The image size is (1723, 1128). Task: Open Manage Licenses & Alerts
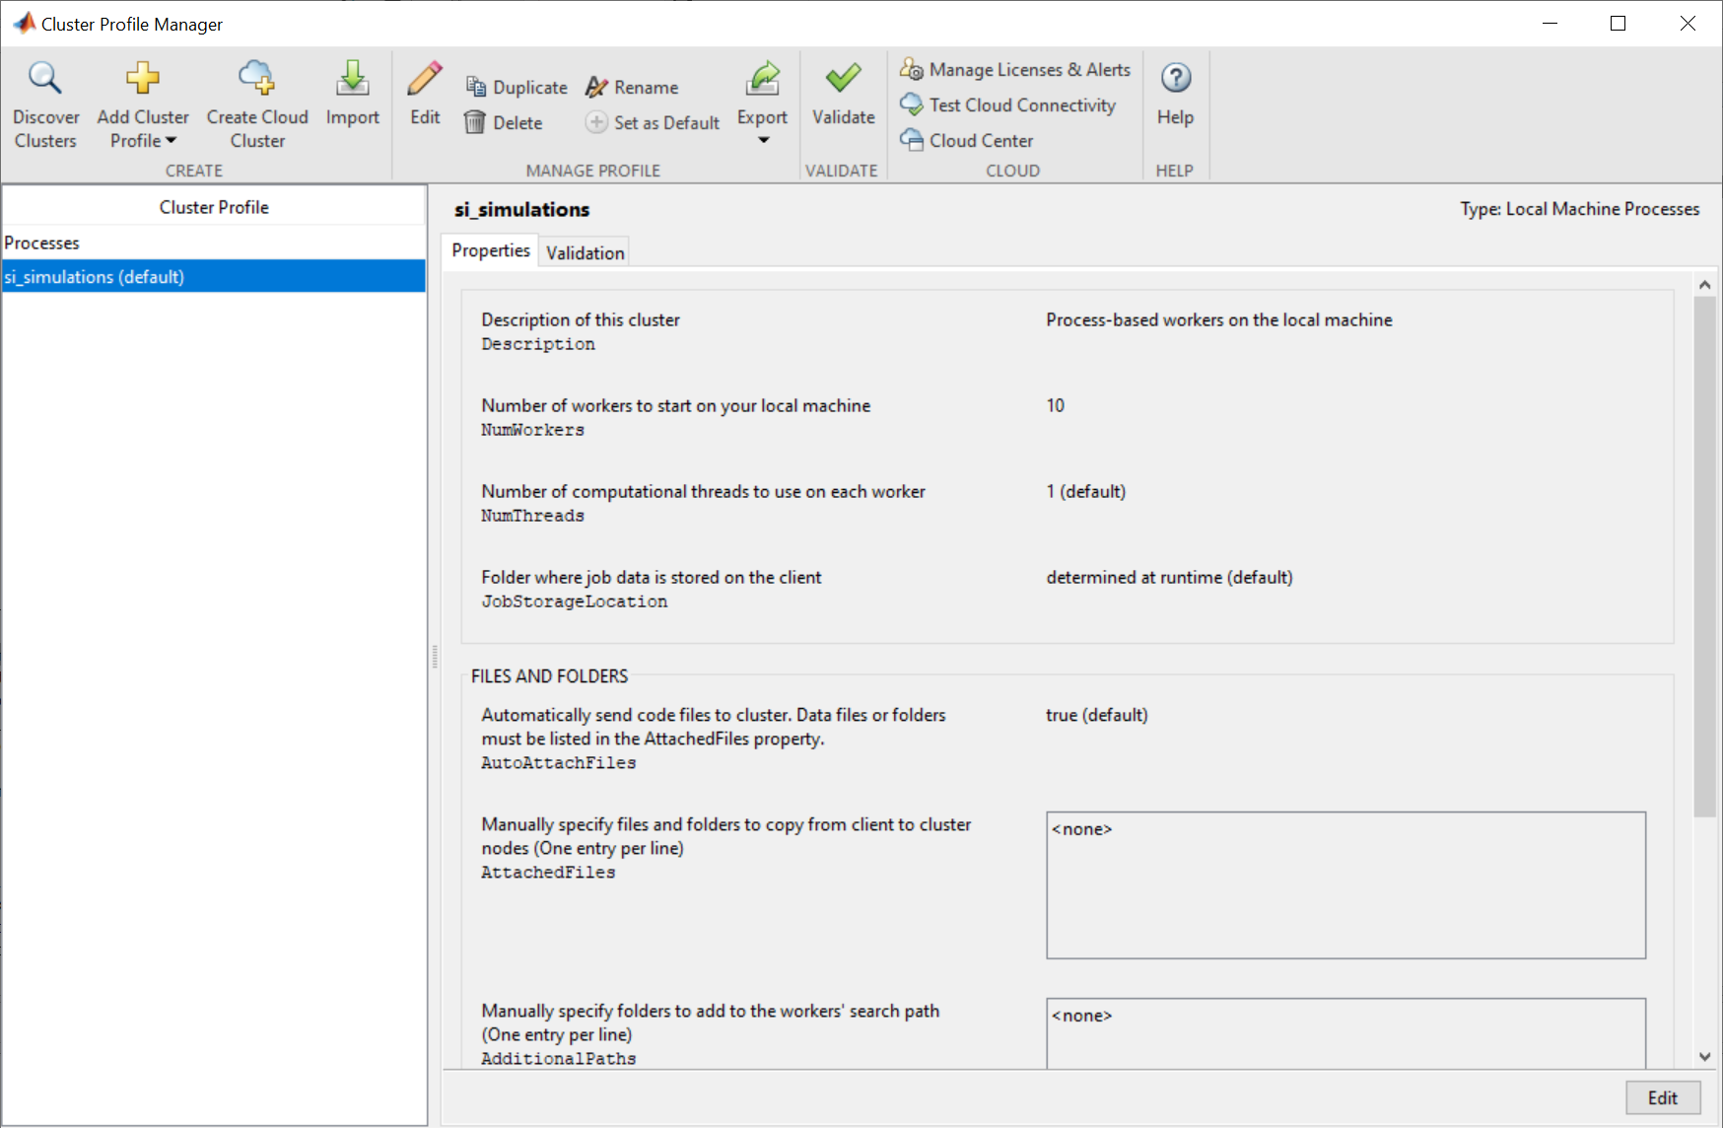coord(1015,69)
